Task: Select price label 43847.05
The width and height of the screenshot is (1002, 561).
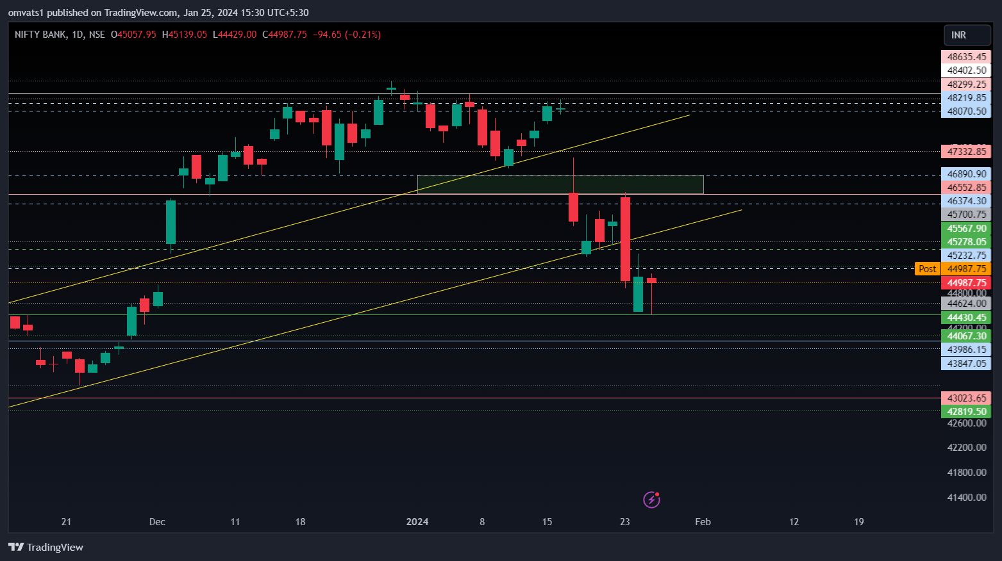Action: tap(966, 364)
